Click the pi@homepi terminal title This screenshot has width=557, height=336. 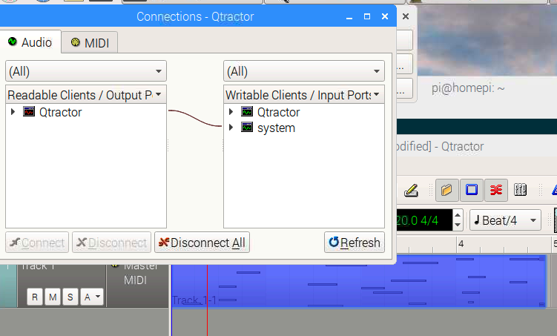pyautogui.click(x=468, y=88)
